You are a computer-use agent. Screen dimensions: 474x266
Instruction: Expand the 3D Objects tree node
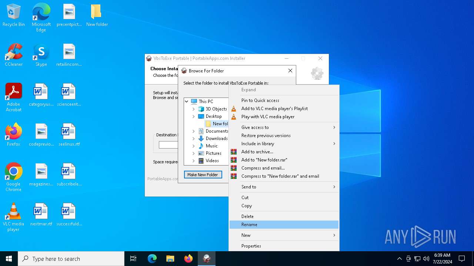click(193, 109)
